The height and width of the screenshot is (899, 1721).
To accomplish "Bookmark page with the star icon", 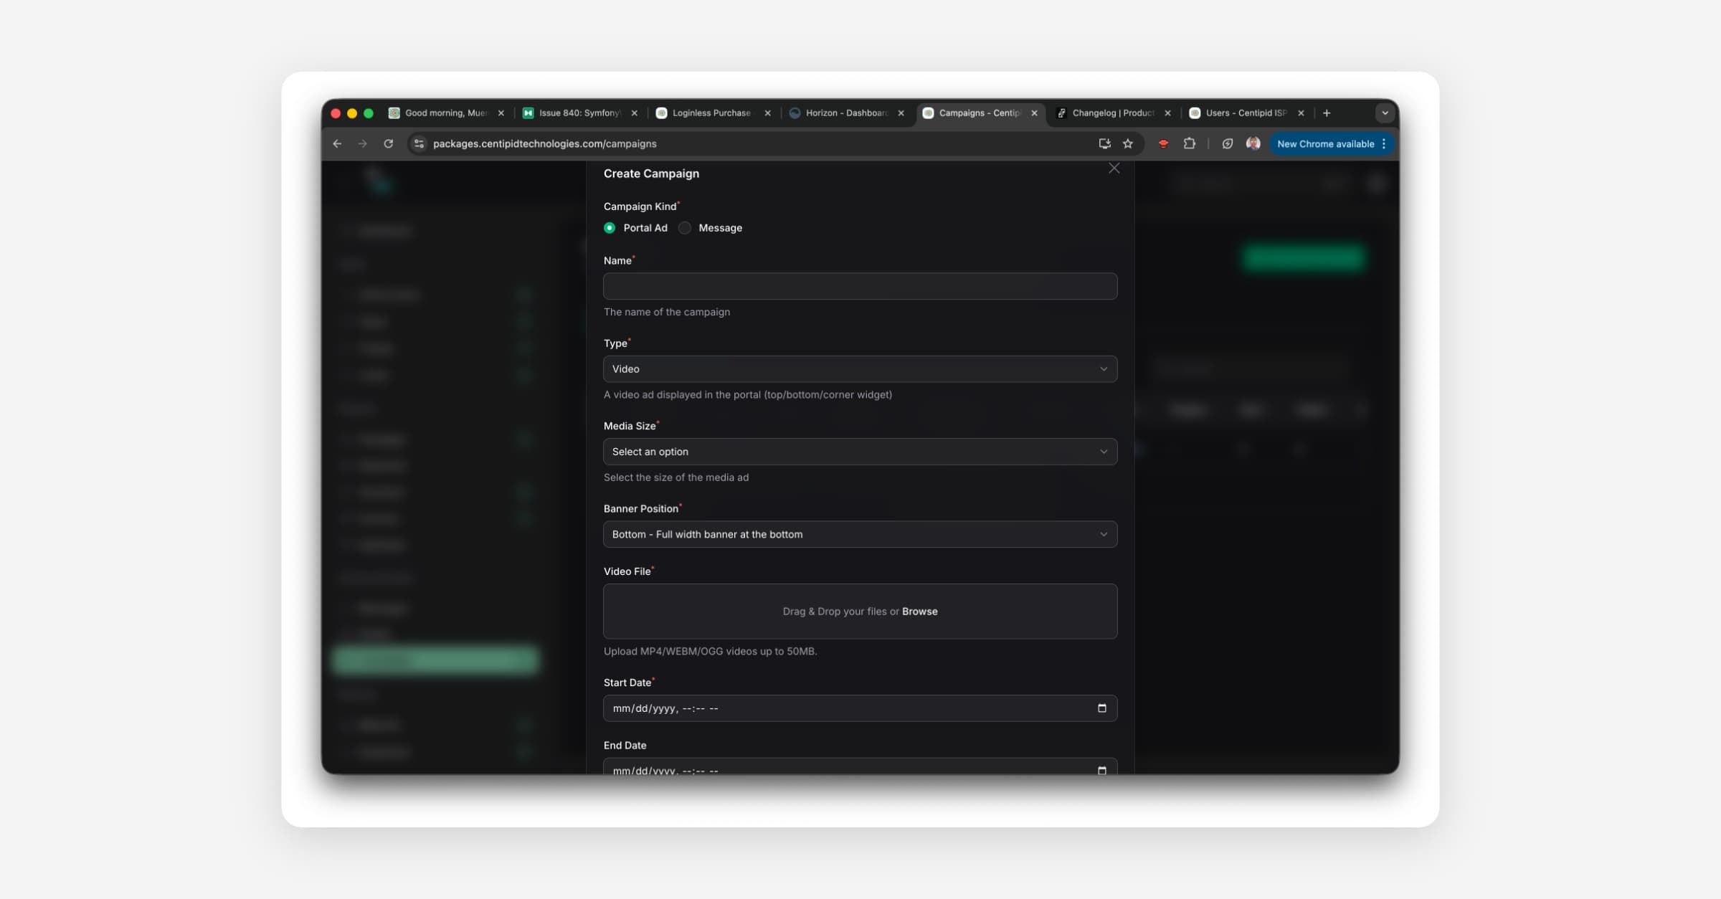I will tap(1128, 144).
